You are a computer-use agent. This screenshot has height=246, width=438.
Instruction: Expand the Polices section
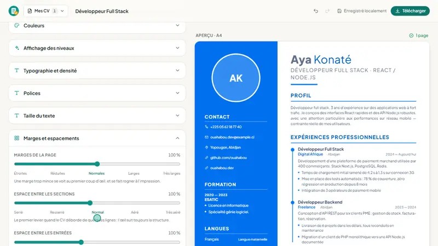(x=97, y=93)
